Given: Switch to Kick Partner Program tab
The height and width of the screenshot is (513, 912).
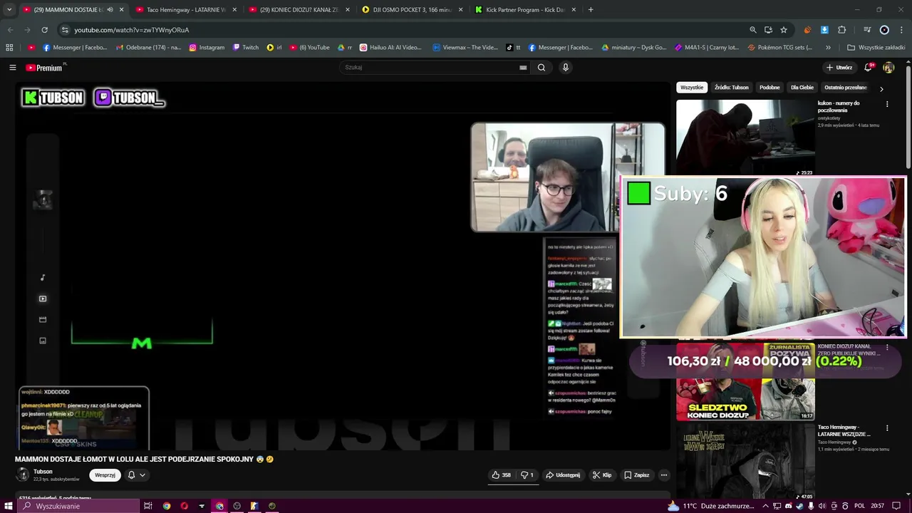Looking at the screenshot, I should pyautogui.click(x=525, y=10).
